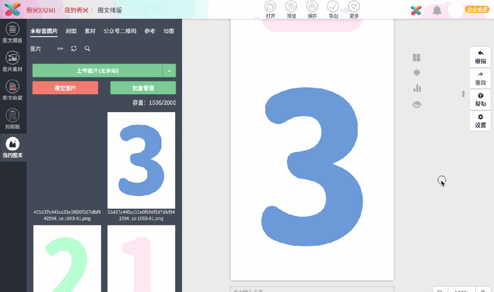Click the 导出 export icon
Screen dimensions: 494x292
pyautogui.click(x=333, y=10)
